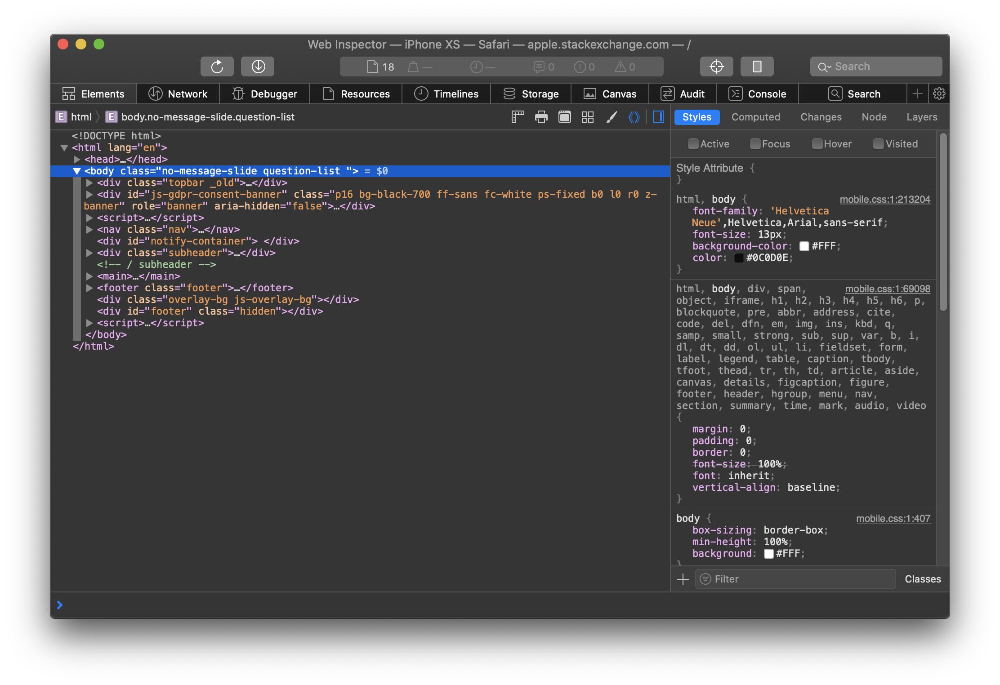Click the page reload icon in toolbar
The width and height of the screenshot is (1000, 685).
pyautogui.click(x=217, y=66)
